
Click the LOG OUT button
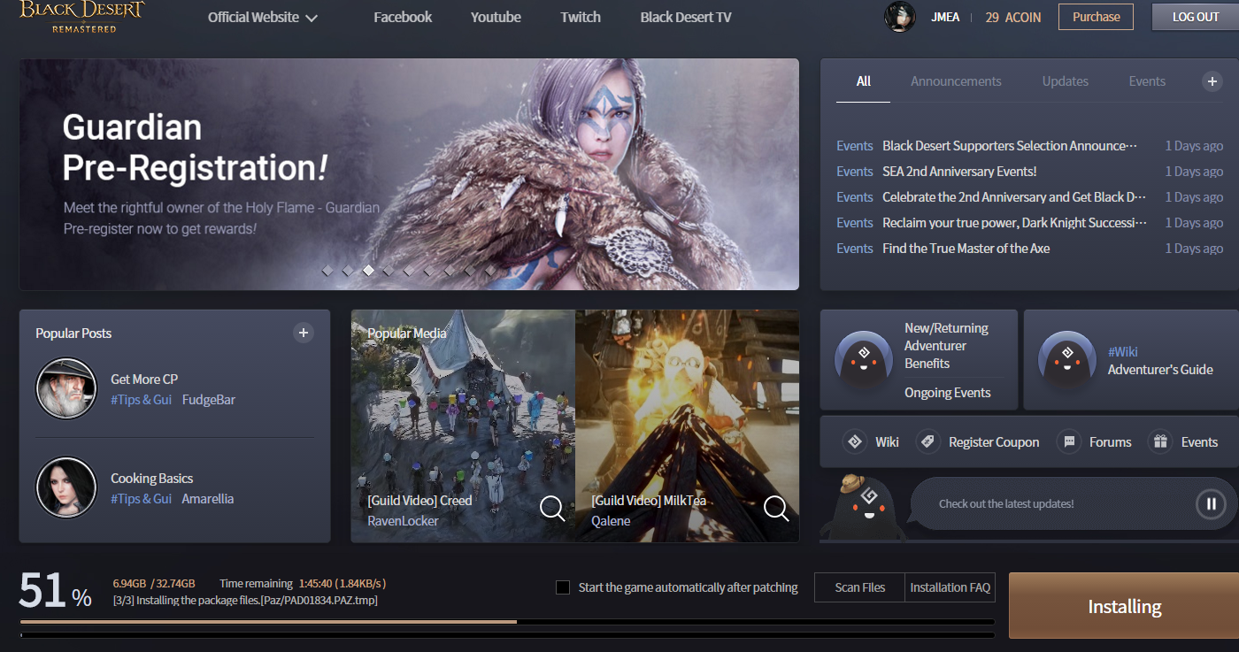click(1195, 17)
